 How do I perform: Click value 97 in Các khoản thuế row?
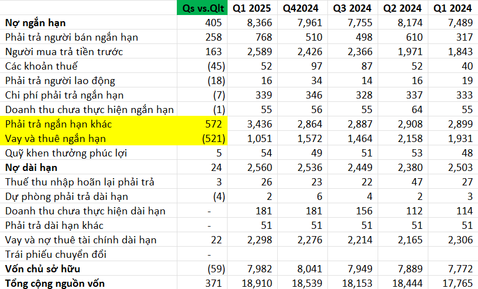(x=316, y=66)
